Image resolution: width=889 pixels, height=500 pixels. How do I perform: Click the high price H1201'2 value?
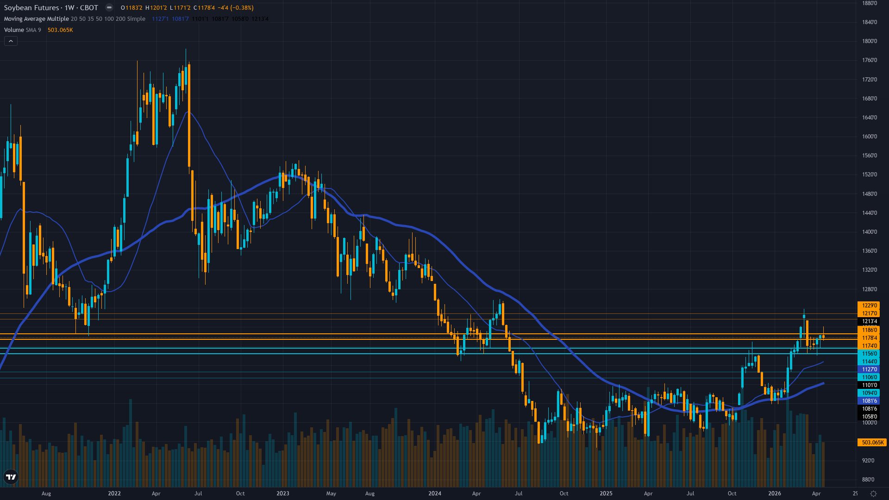tap(156, 8)
